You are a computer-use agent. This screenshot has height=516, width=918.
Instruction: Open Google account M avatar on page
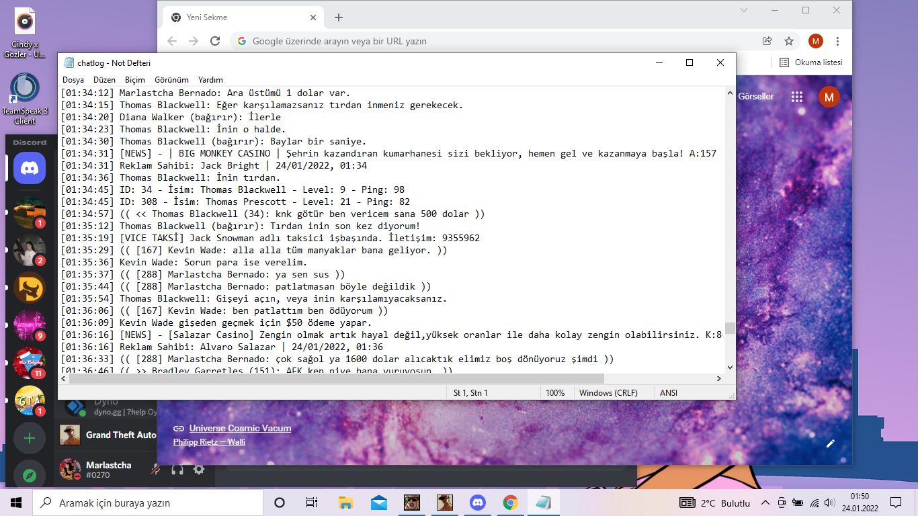point(829,97)
